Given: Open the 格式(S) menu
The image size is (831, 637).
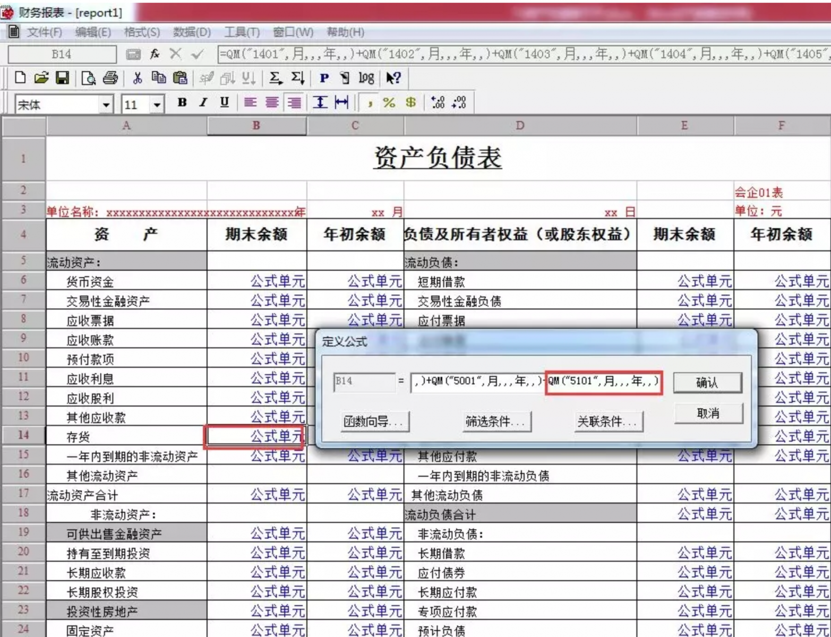Looking at the screenshot, I should [x=142, y=32].
